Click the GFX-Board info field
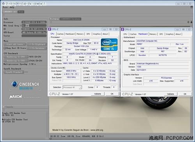The image size is (195, 142). [34, 32]
